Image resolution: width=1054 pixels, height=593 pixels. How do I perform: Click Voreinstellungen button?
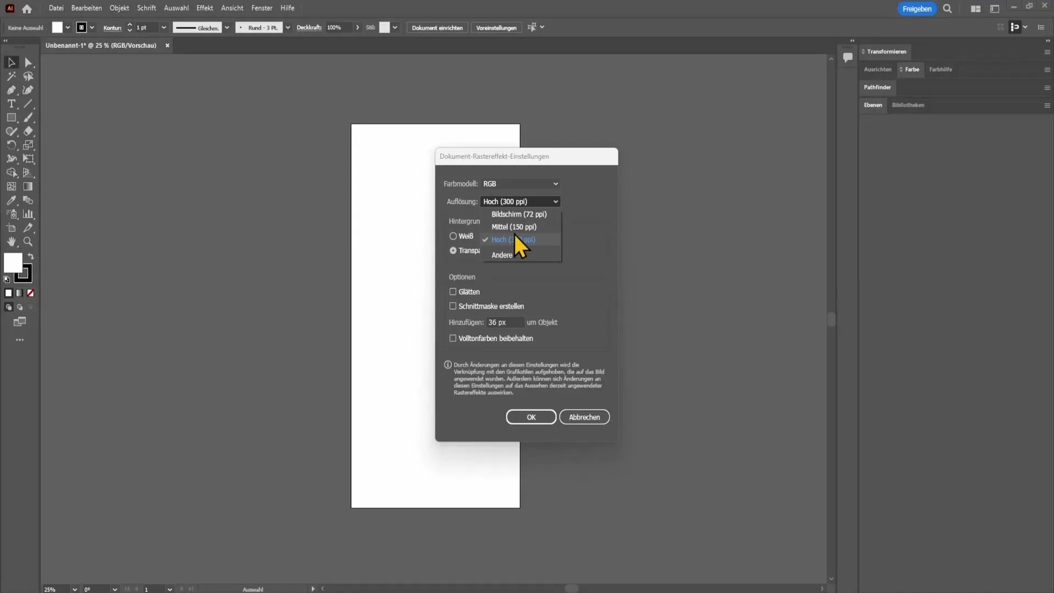(x=496, y=27)
